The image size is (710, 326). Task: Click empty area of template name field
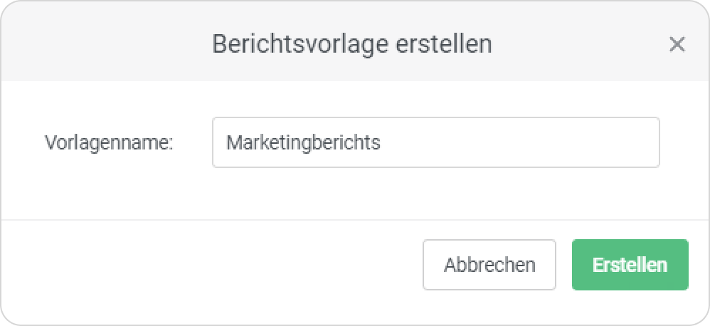pyautogui.click(x=521, y=142)
